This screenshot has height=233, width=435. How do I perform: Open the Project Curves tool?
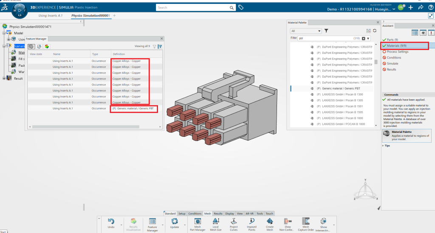point(234,223)
